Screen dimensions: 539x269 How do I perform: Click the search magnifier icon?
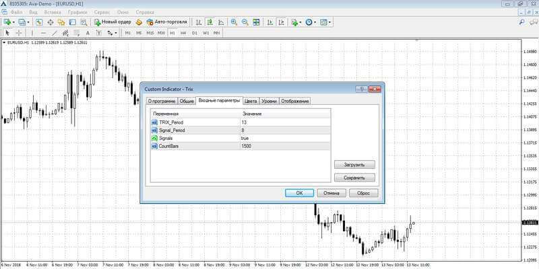(x=521, y=22)
